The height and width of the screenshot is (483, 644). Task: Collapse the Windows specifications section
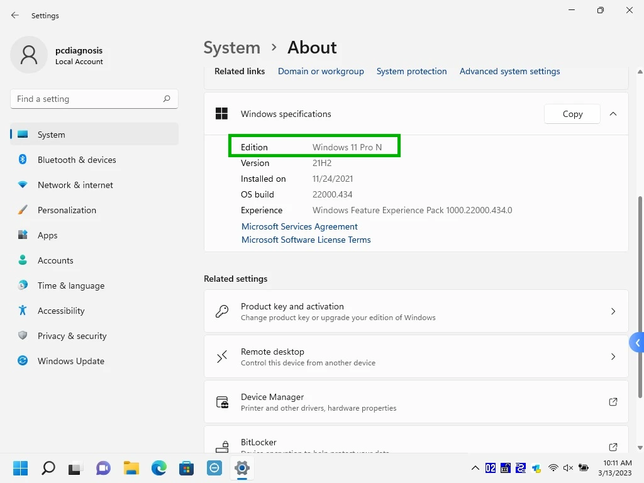613,114
